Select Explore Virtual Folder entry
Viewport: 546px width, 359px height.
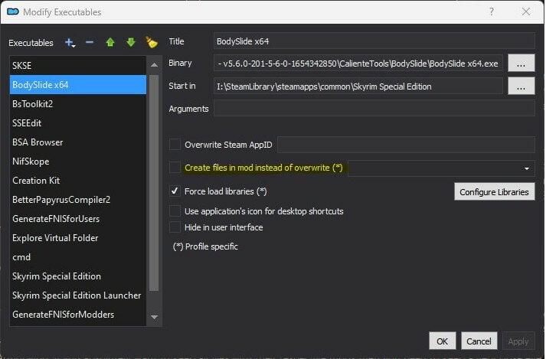pos(78,238)
